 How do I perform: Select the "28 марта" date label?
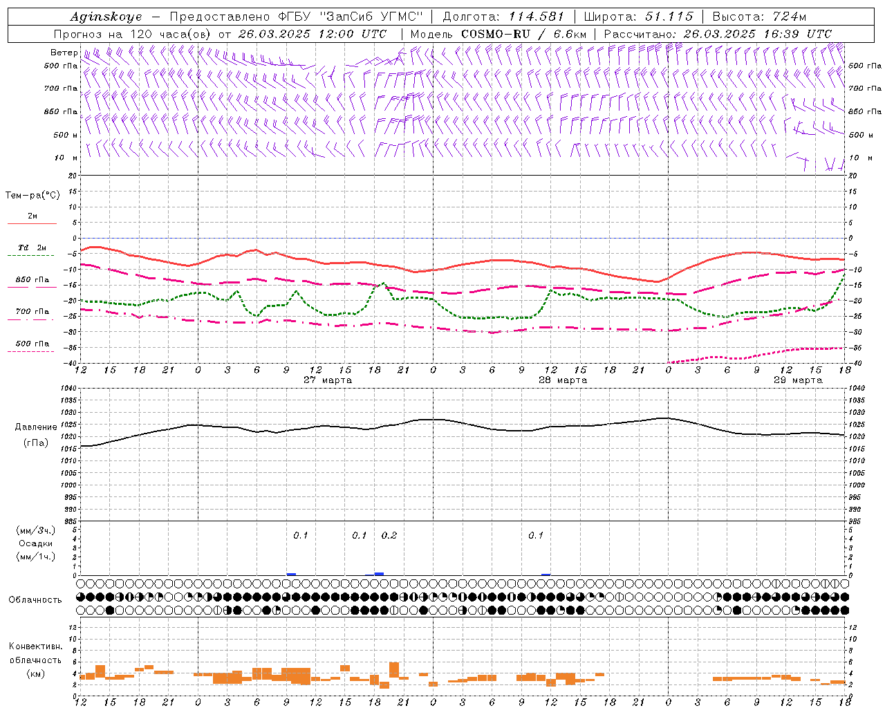pos(563,380)
